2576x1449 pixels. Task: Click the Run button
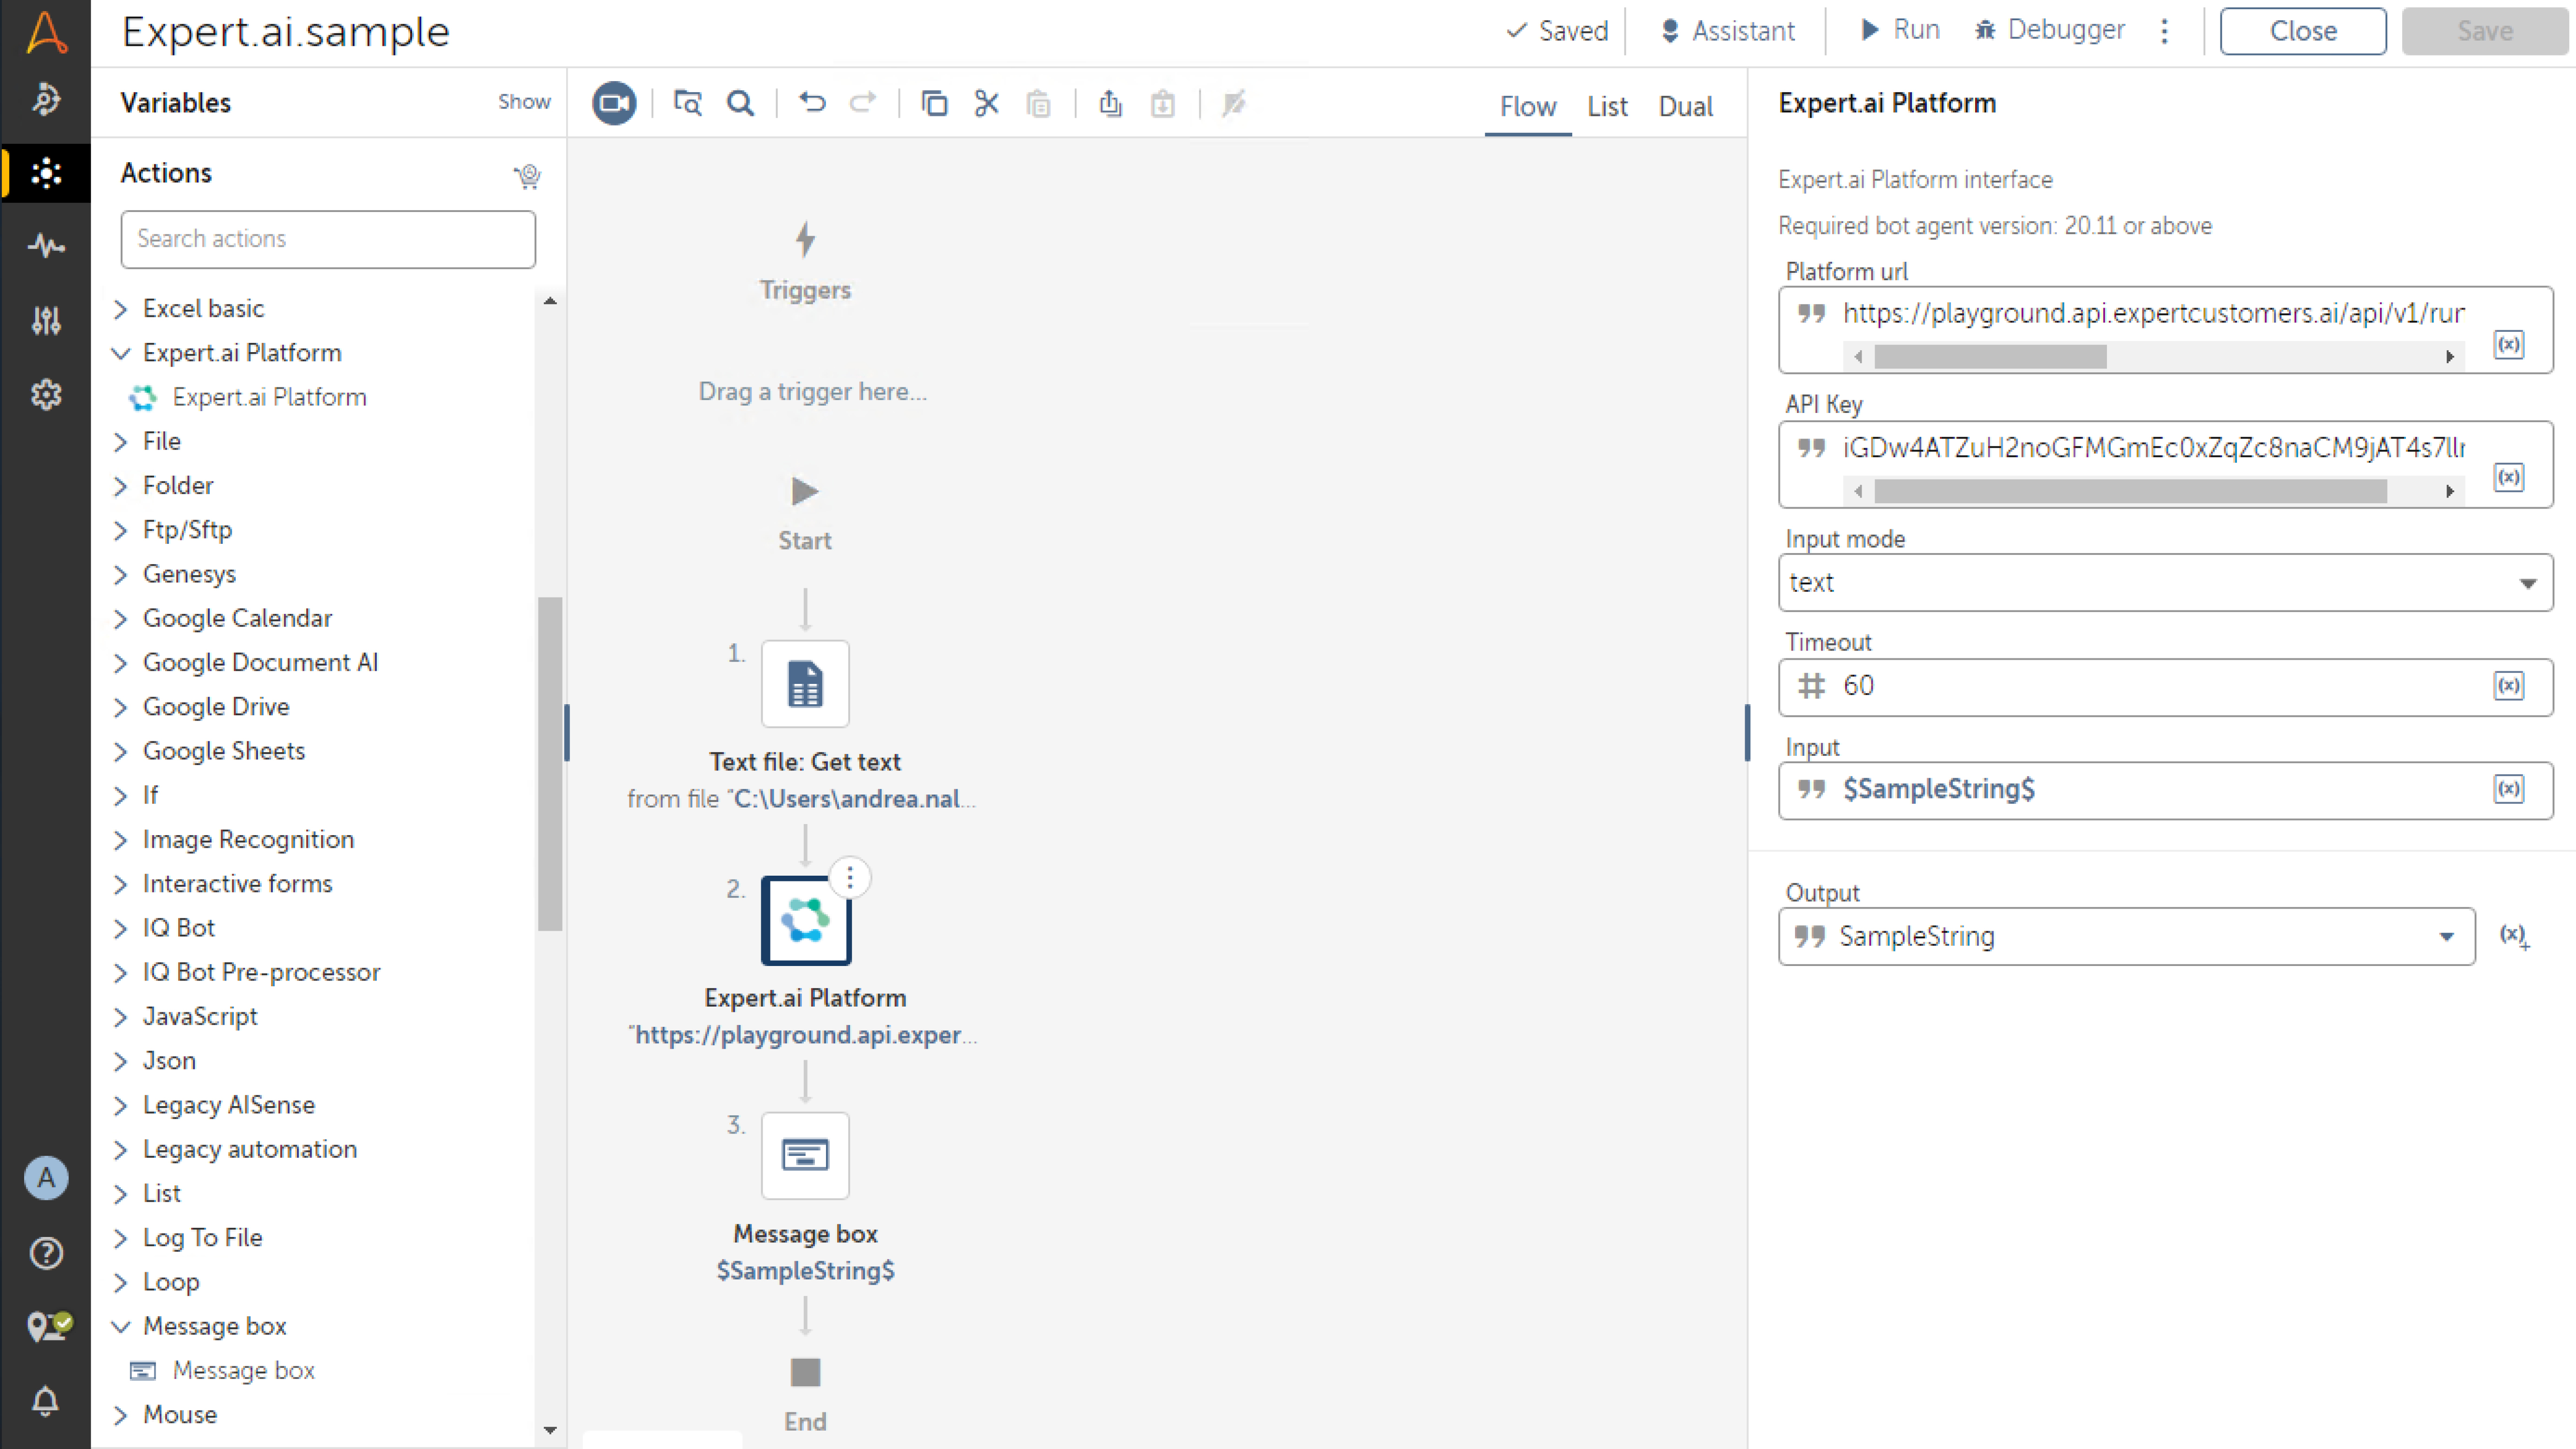coord(1900,30)
